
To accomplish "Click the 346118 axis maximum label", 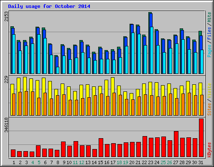I will pyautogui.click(x=6, y=125).
